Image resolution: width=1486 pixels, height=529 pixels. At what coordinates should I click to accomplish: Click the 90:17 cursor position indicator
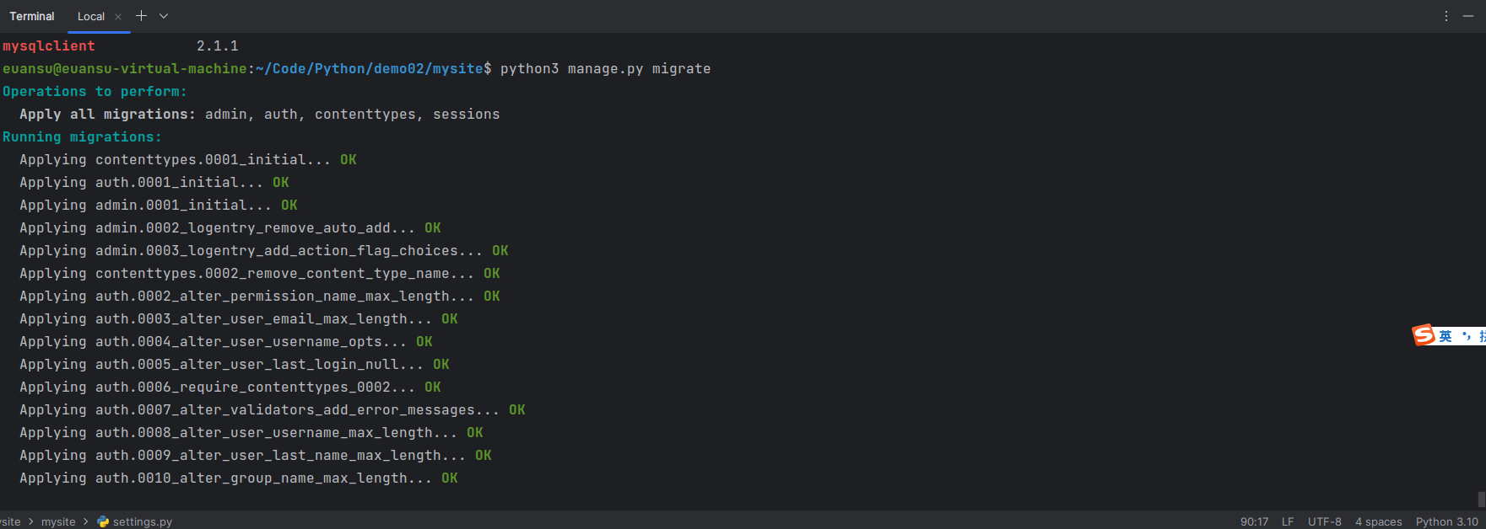point(1254,521)
